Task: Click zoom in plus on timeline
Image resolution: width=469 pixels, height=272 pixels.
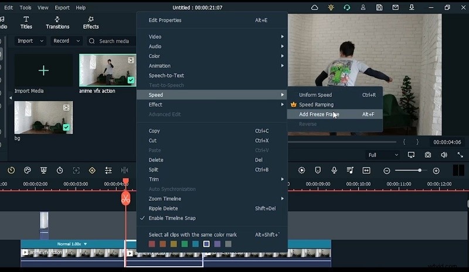Action: click(x=436, y=171)
